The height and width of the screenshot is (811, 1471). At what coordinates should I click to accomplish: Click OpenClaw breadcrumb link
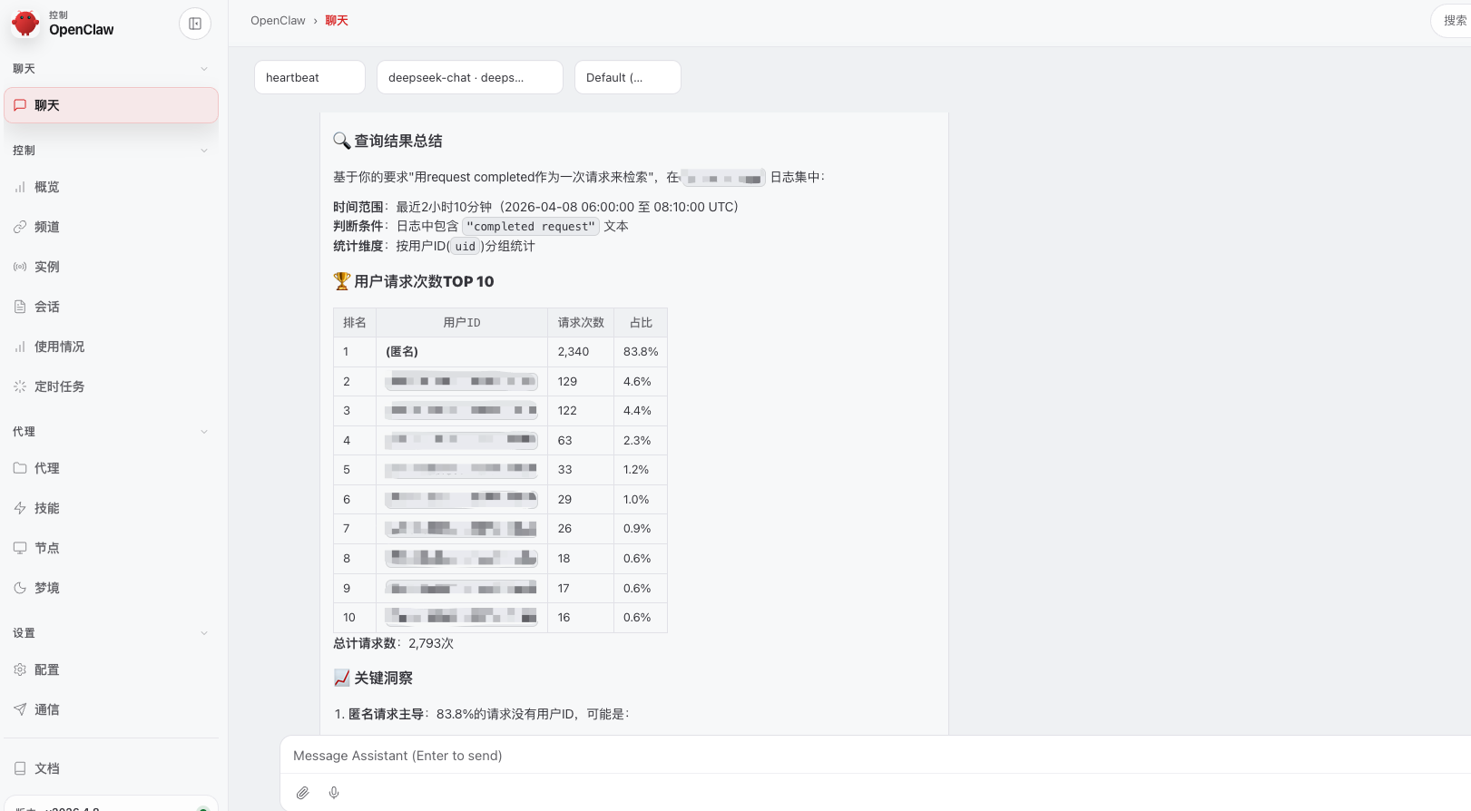278,21
